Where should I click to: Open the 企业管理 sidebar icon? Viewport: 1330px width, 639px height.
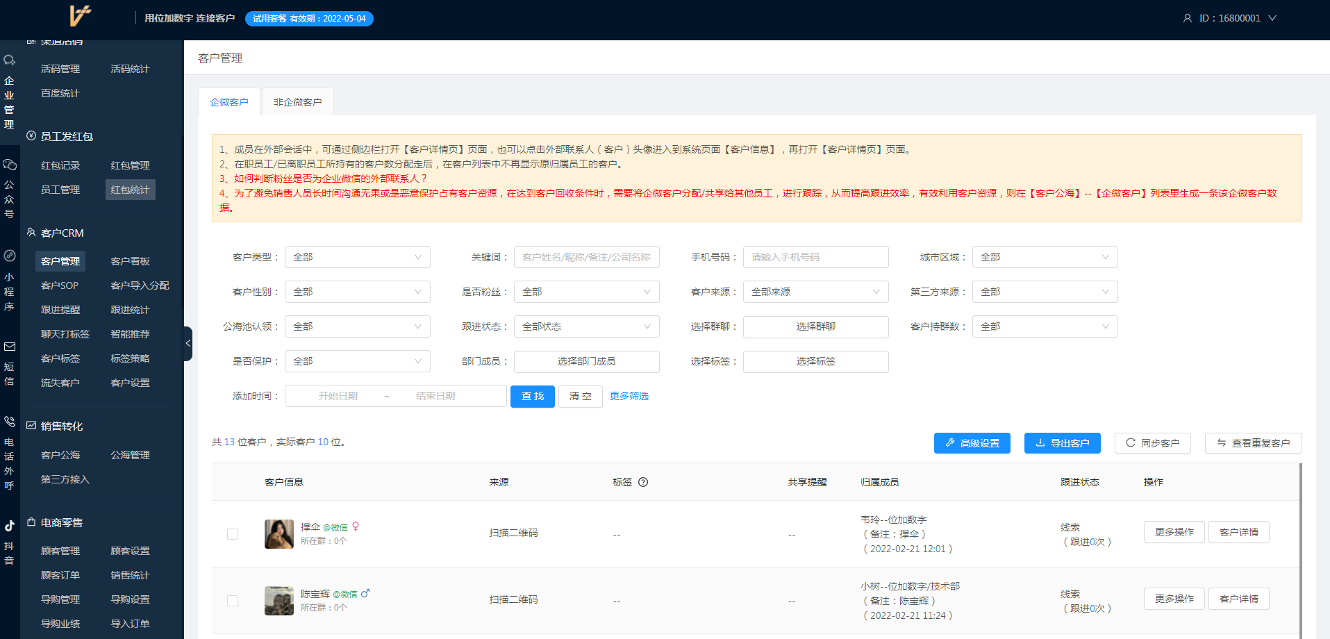coord(9,60)
